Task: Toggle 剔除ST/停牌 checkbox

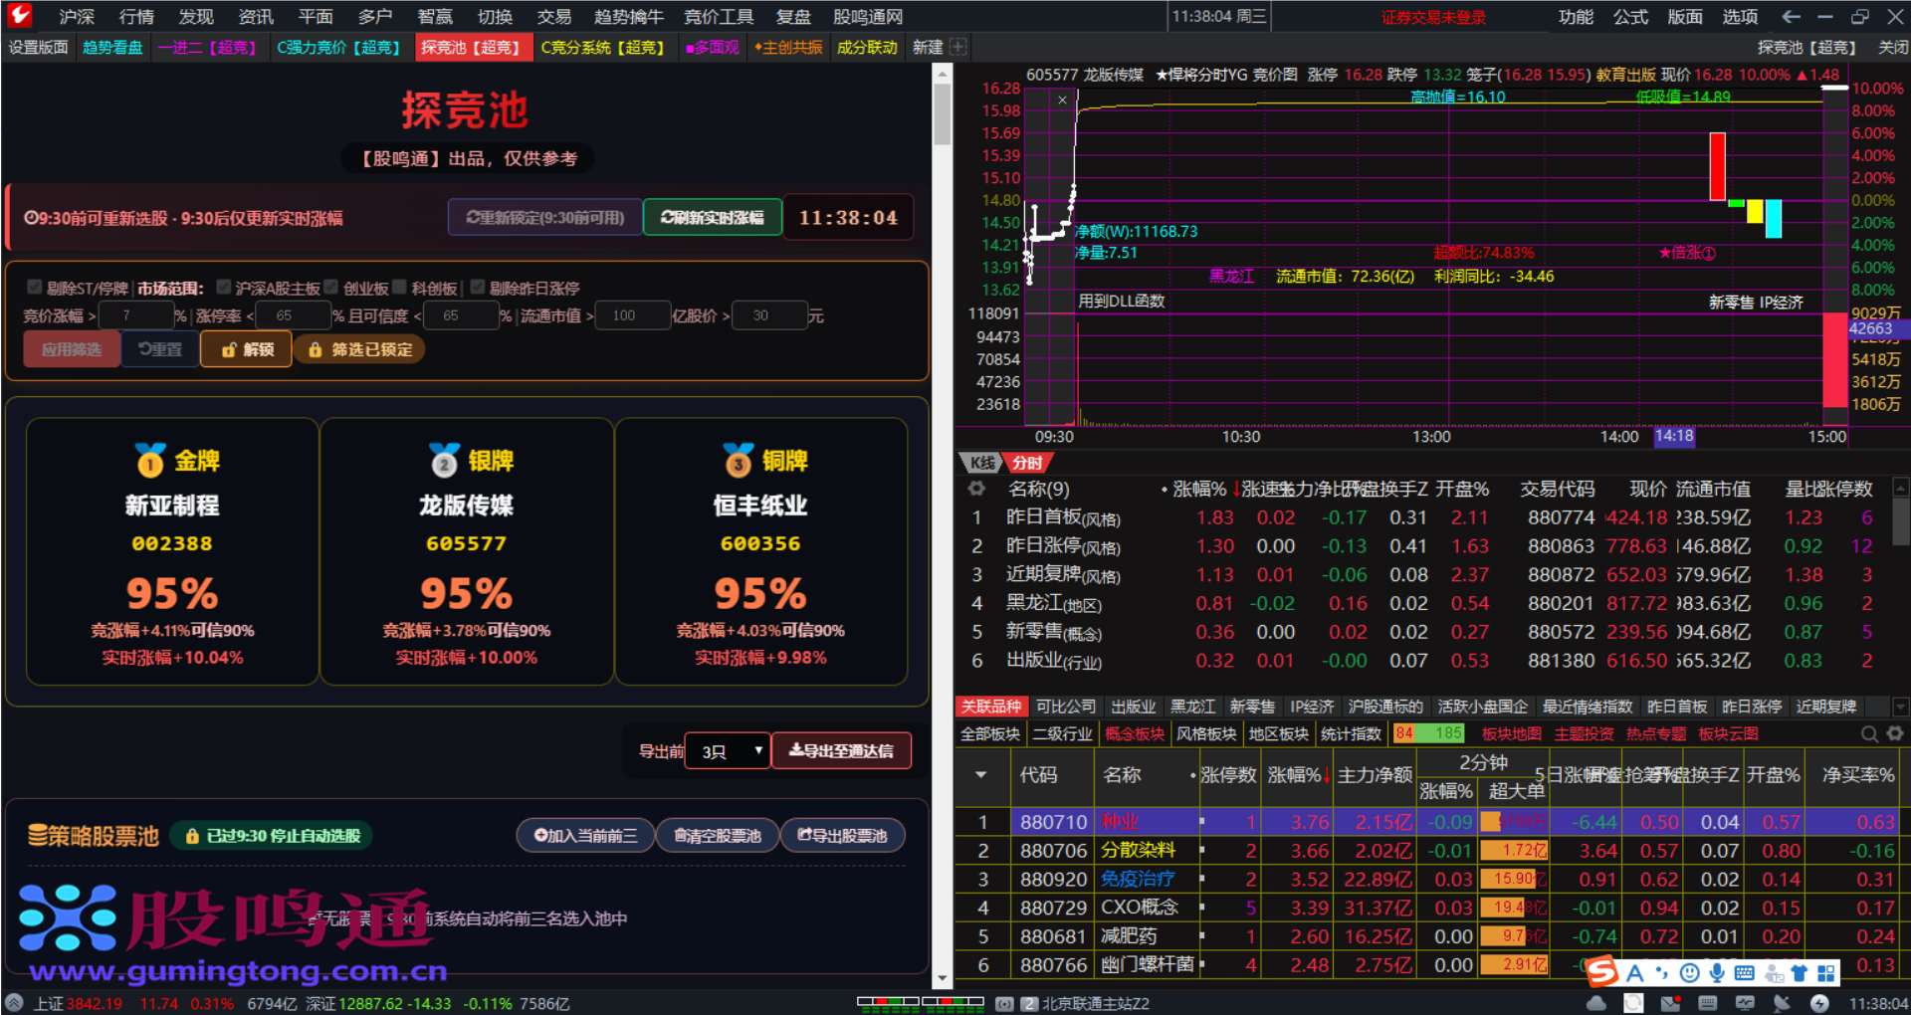Action: 35,287
